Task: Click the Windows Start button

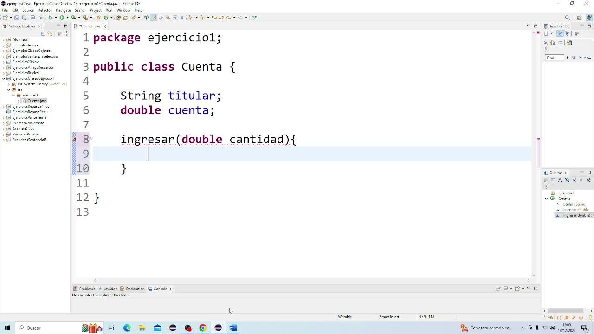Action: pos(7,328)
